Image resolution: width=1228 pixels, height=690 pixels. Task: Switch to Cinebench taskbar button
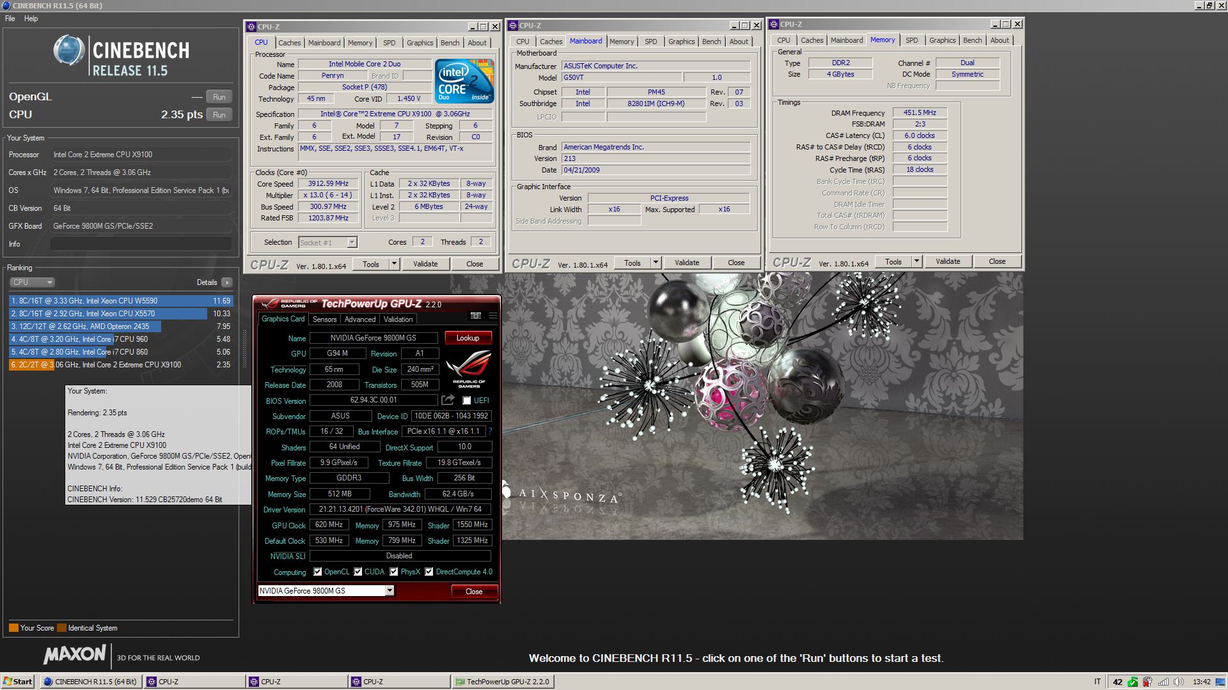click(x=91, y=682)
